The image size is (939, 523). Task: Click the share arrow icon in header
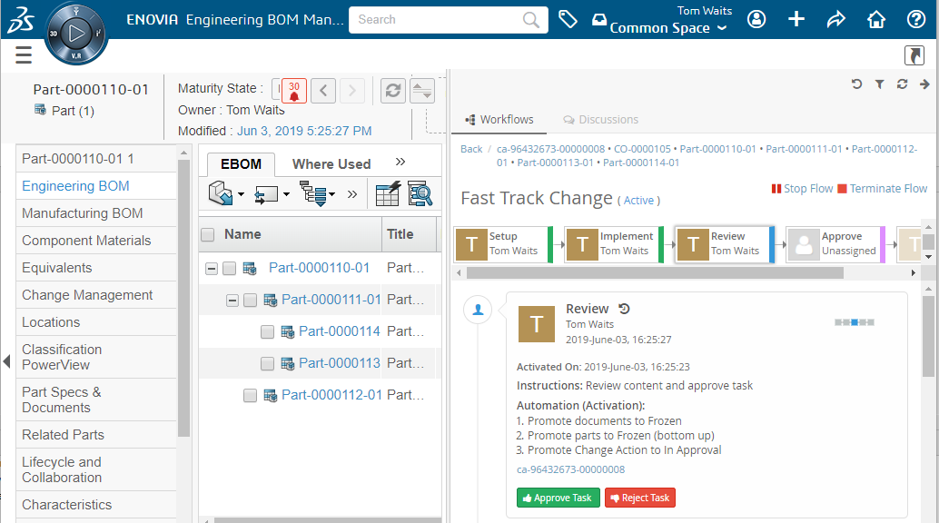[x=835, y=19]
